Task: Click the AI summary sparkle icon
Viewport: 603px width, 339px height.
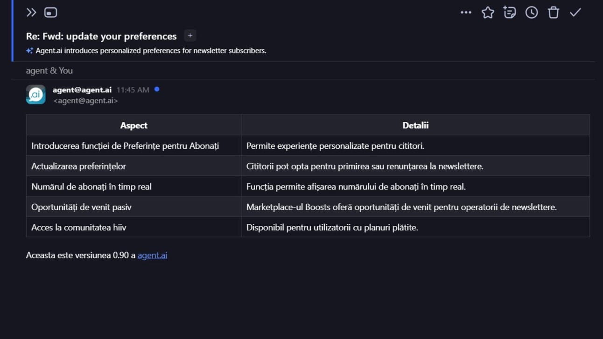Action: (x=29, y=51)
